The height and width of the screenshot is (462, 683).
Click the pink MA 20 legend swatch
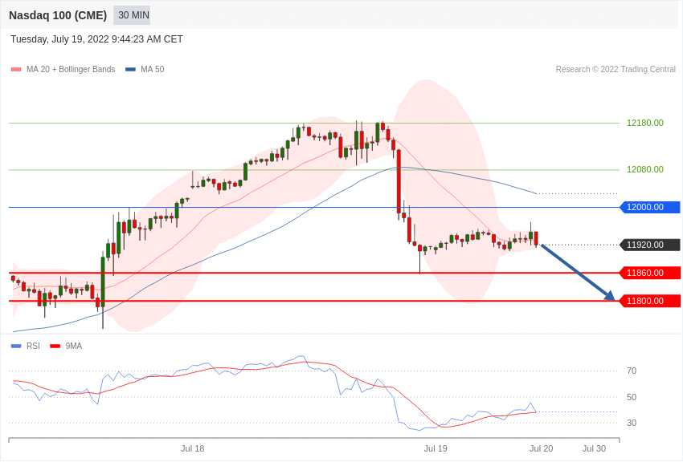[16, 70]
